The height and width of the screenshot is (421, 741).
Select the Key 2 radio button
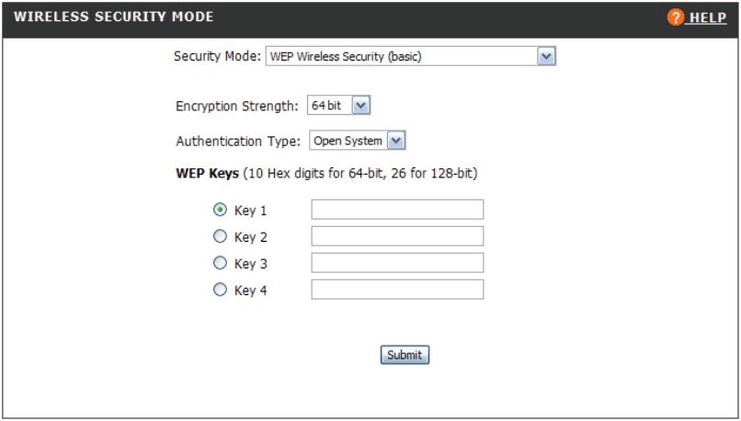coord(219,237)
